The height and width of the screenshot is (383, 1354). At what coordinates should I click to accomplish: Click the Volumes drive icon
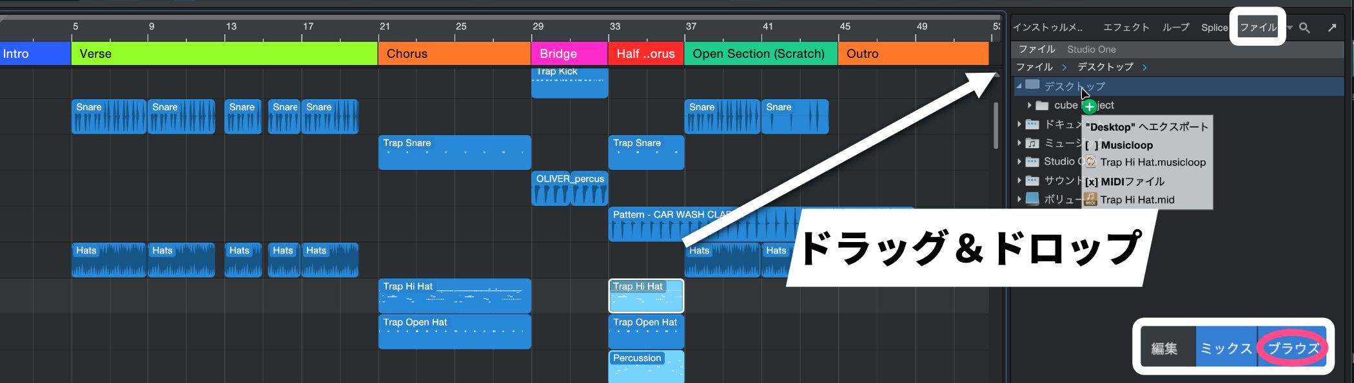[x=1032, y=199]
